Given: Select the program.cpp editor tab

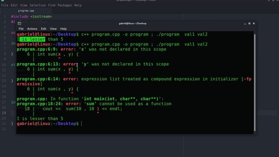Looking at the screenshot, I should pyautogui.click(x=26, y=10).
